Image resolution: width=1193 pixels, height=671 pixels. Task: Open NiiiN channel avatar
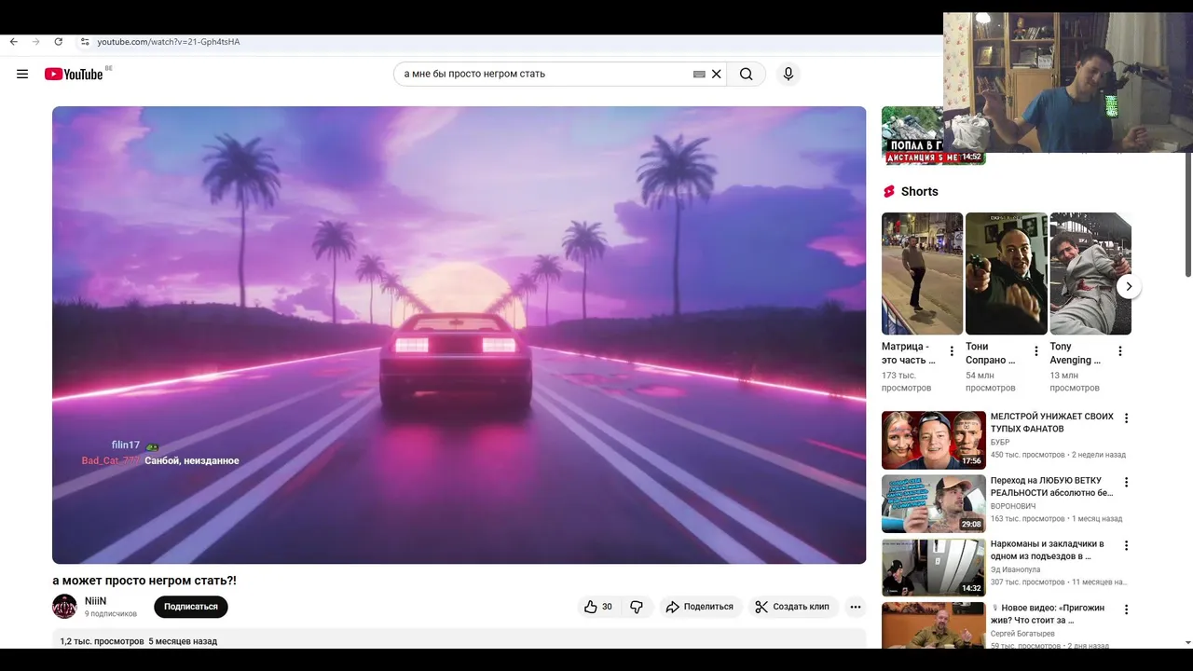point(64,607)
